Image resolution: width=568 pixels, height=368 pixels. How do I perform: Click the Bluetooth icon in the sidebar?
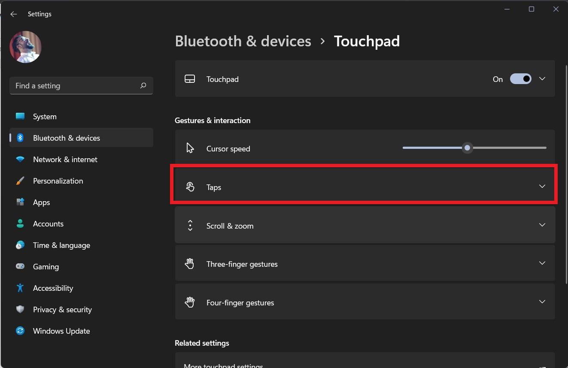click(20, 138)
